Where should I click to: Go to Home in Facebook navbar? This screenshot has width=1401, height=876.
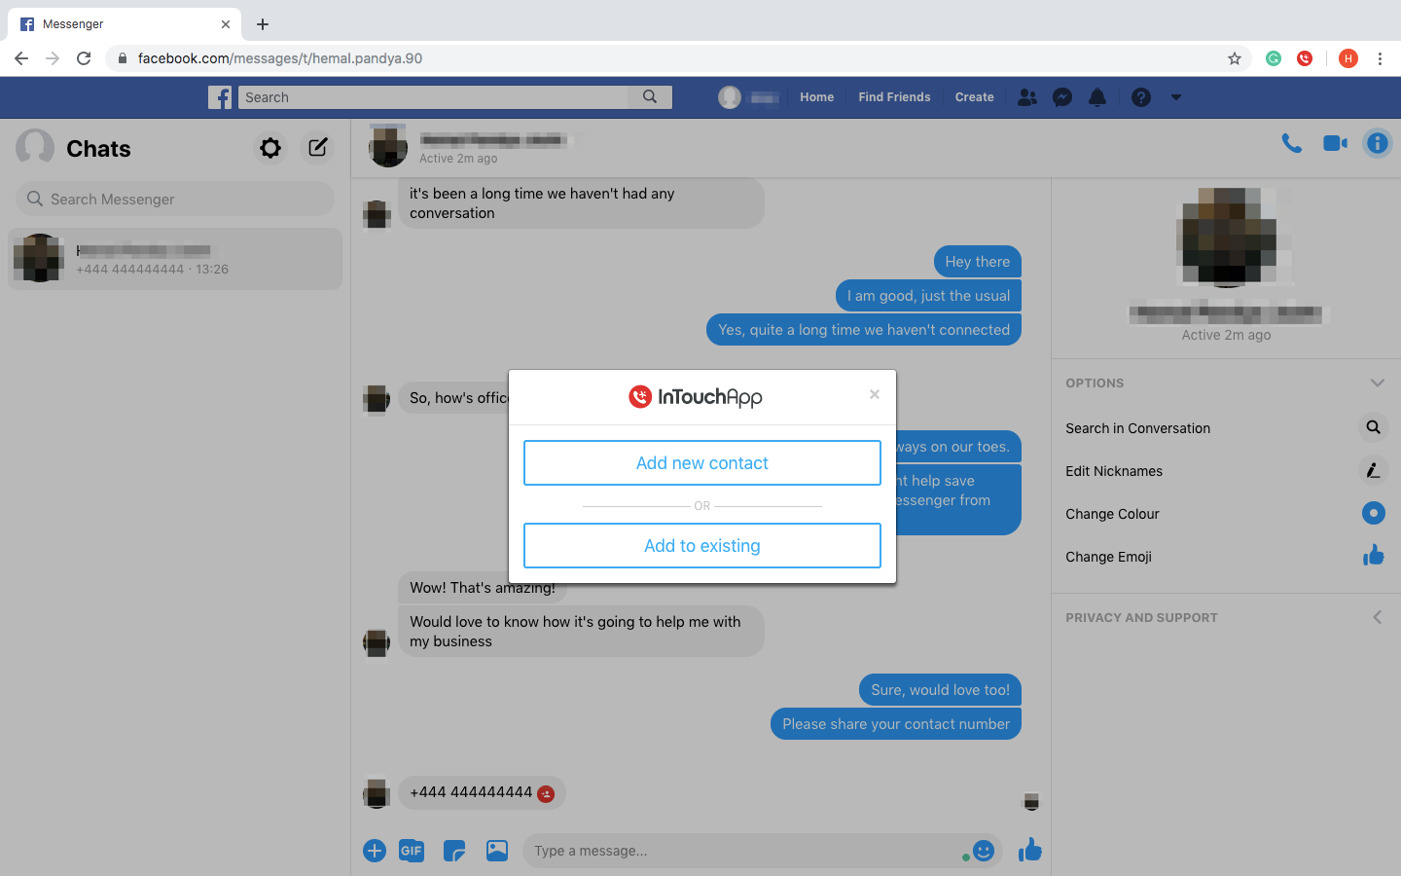click(817, 97)
